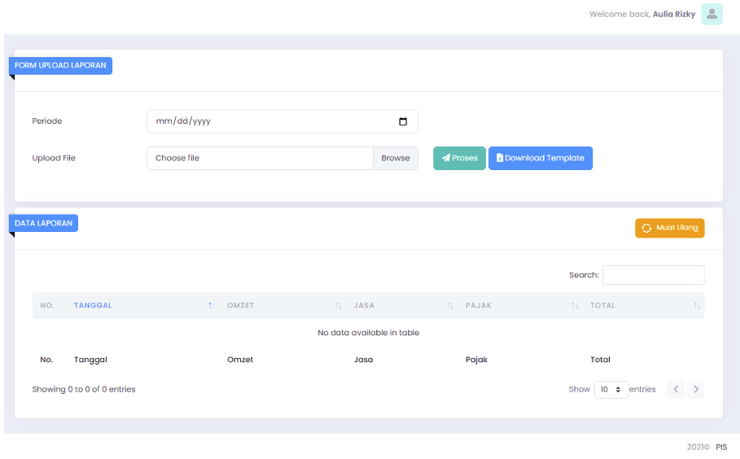Click the FORM UPLOAD LAPORAN label
Viewport: 740px width, 459px height.
pos(60,65)
